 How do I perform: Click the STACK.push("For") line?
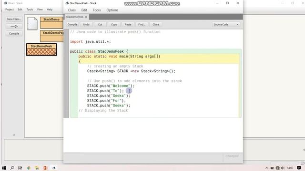click(106, 101)
